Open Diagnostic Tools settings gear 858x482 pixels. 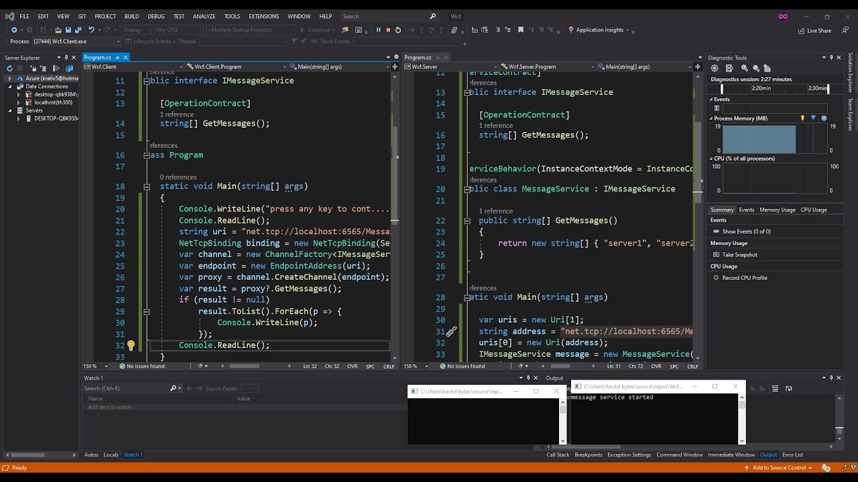[715, 68]
